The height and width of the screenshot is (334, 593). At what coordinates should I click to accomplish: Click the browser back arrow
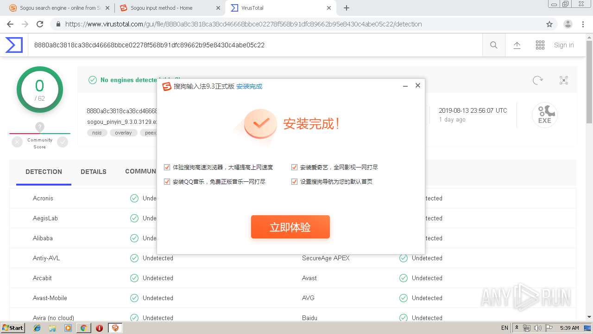coord(10,24)
